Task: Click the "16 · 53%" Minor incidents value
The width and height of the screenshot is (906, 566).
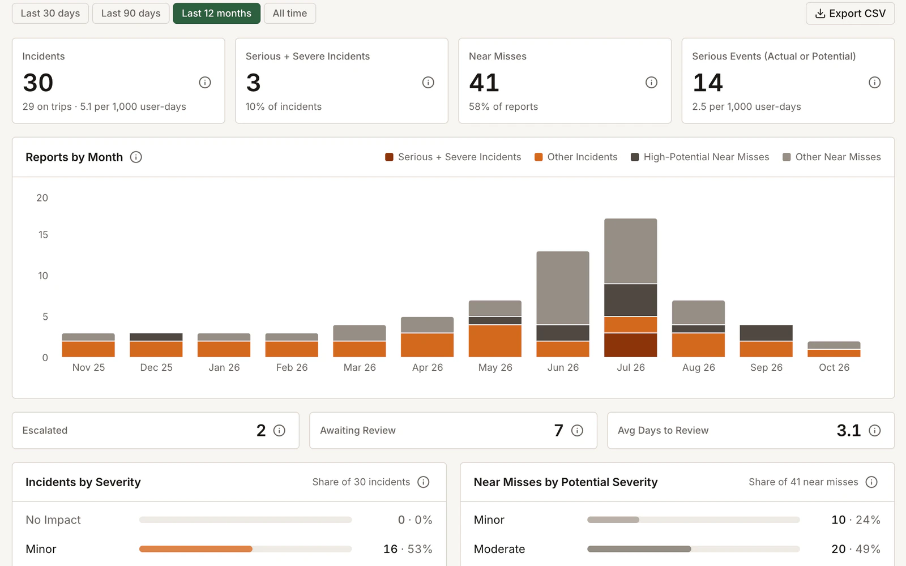Action: [408, 549]
